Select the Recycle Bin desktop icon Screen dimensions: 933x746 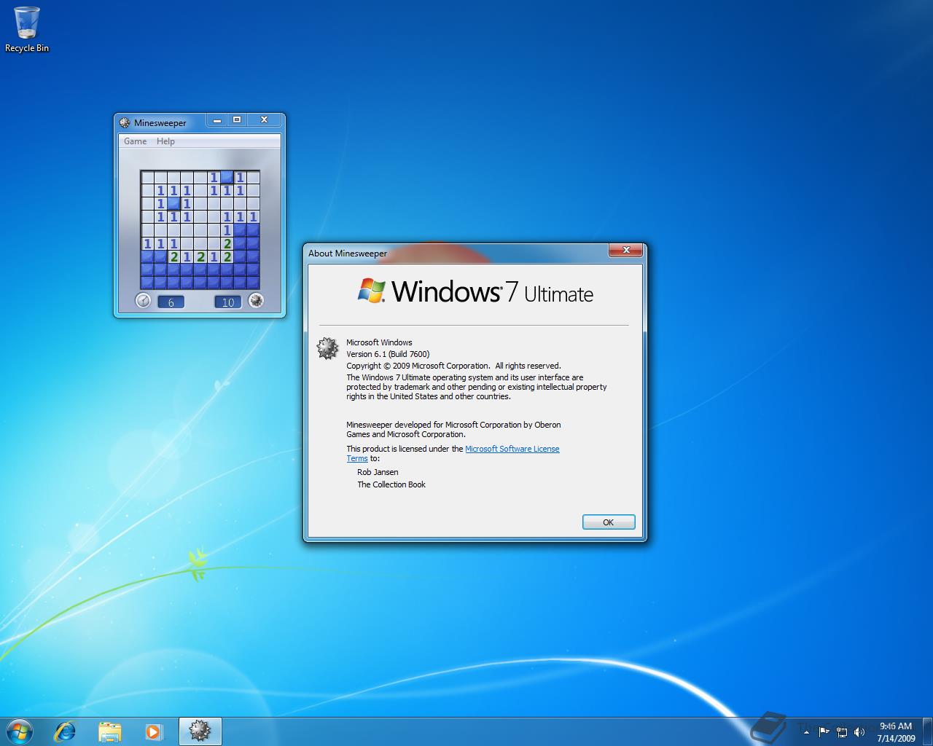[x=27, y=30]
